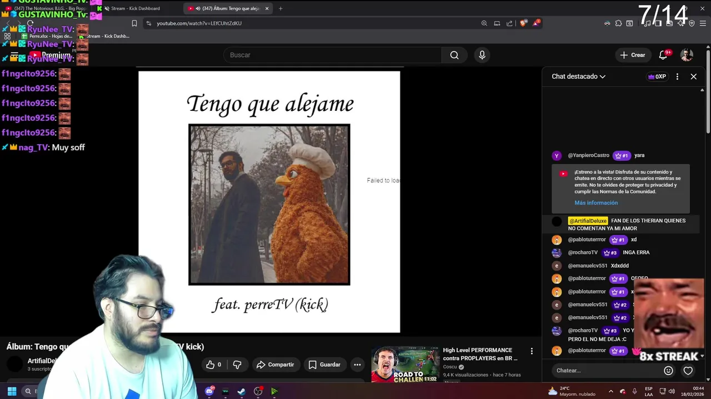The image size is (711, 399).
Task: Like the video with thumbs up
Action: click(x=214, y=365)
